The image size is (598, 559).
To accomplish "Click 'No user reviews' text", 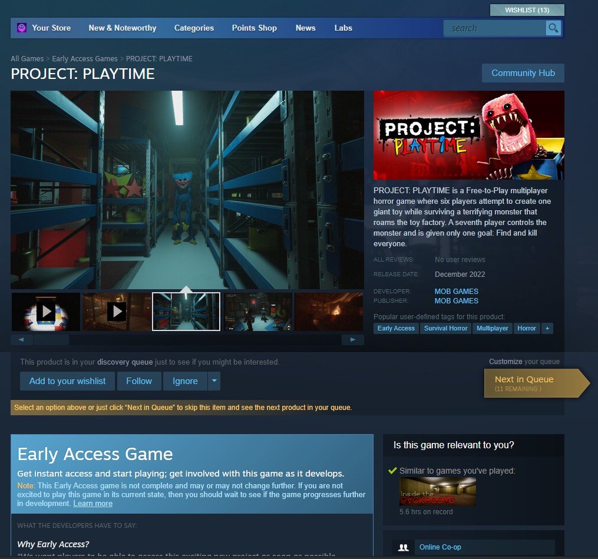I will pos(460,260).
